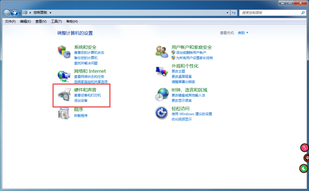Open 用户帐户和家庭安全 category link
The height and width of the screenshot is (191, 309).
192,47
